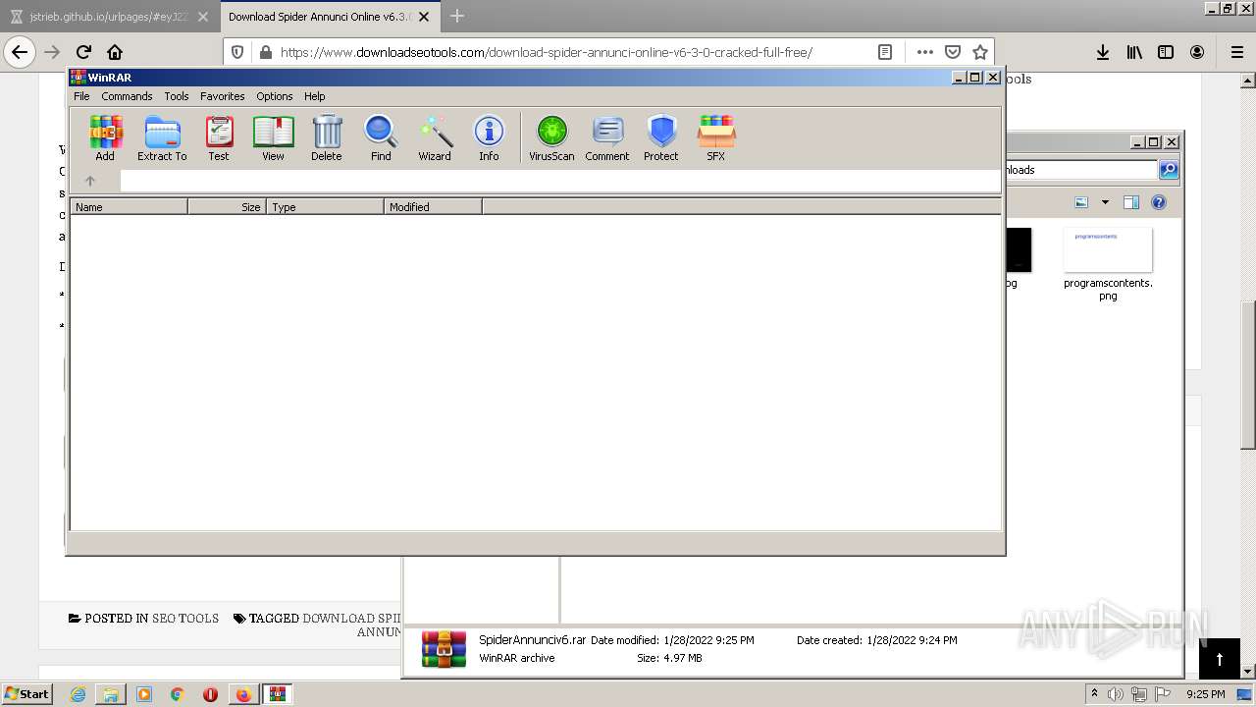Toggle Firefox sidebar icon

[1166, 52]
